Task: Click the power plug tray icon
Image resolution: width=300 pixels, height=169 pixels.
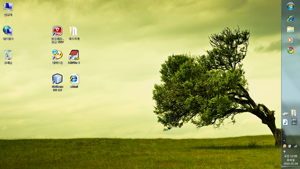Action: click(x=290, y=146)
